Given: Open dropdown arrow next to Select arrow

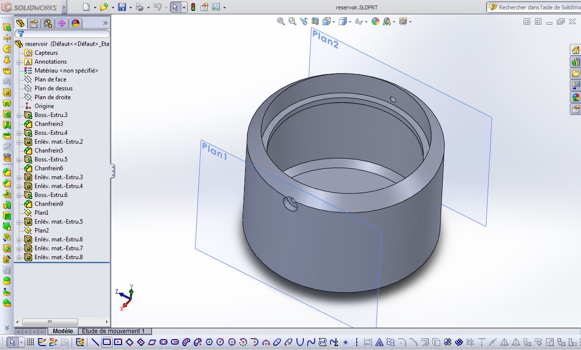Looking at the screenshot, I should pyautogui.click(x=184, y=7).
